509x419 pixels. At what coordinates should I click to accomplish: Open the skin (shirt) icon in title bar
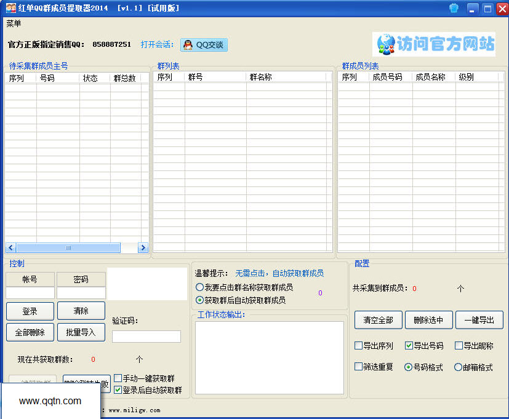(x=454, y=8)
